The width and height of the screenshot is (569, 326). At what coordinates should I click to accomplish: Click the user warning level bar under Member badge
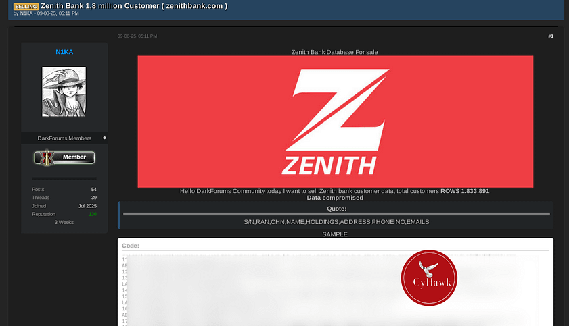tap(64, 178)
